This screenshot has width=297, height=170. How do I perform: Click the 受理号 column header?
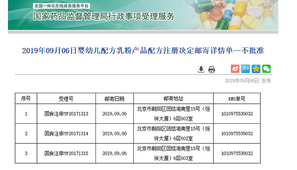coord(66,99)
